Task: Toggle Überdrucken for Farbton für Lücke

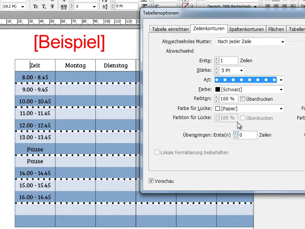Action: (242, 118)
